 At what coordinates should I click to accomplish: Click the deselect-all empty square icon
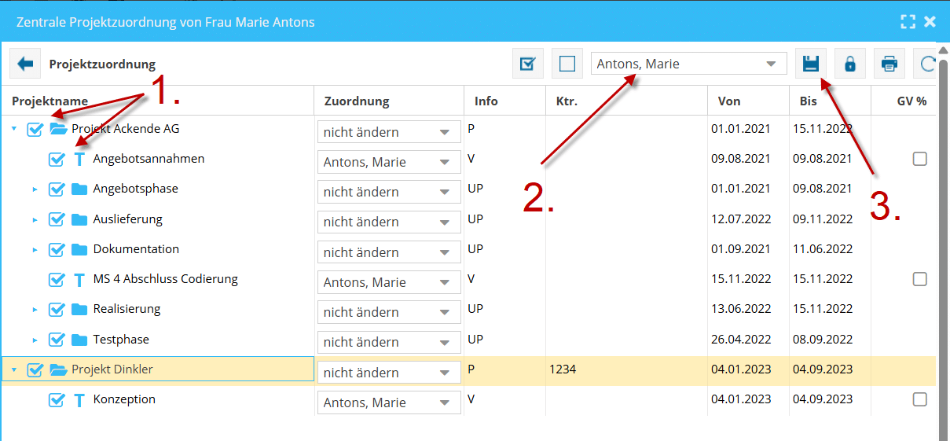coord(567,64)
